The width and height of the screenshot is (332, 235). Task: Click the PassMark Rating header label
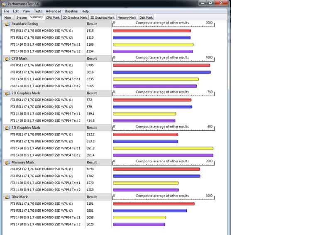click(x=24, y=24)
